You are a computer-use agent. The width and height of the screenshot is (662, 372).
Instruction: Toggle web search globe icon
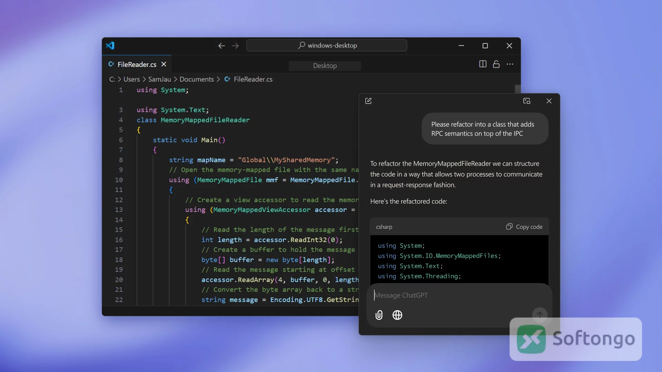pos(397,315)
